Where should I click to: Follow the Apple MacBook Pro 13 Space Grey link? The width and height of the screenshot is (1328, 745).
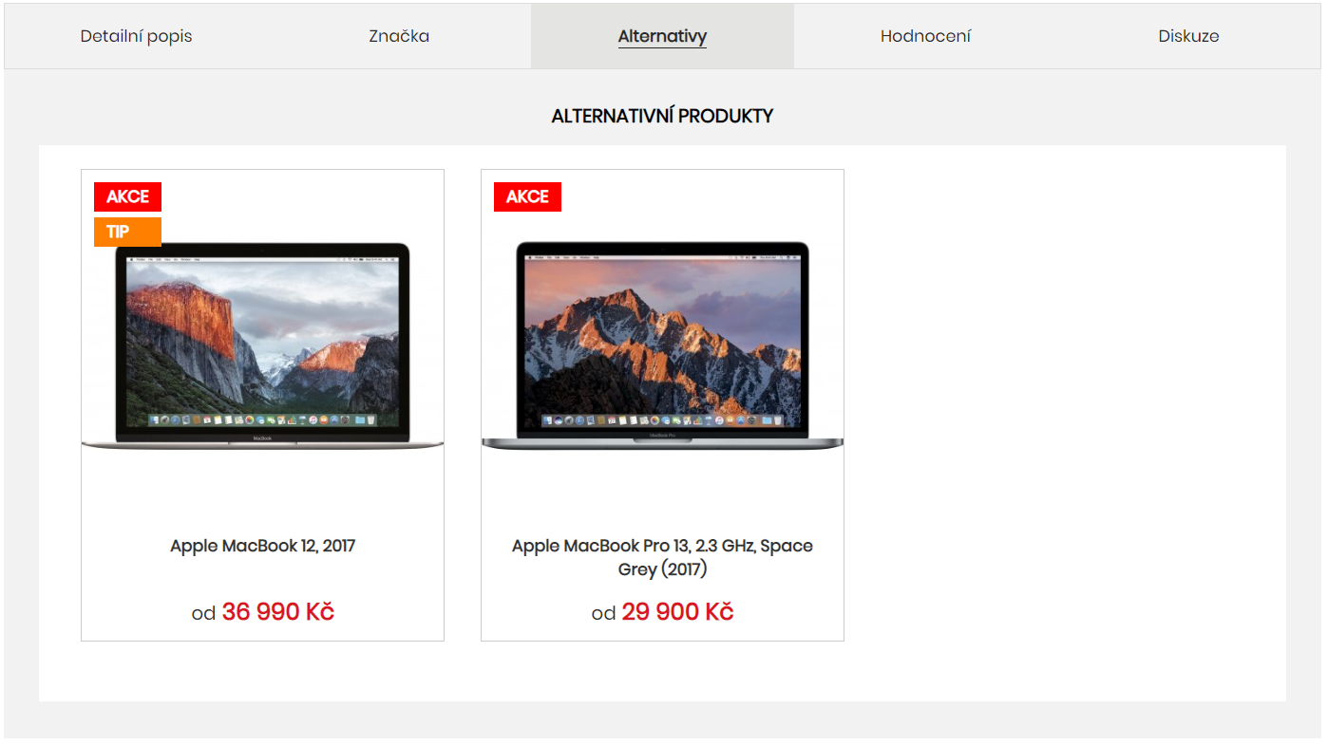662,557
